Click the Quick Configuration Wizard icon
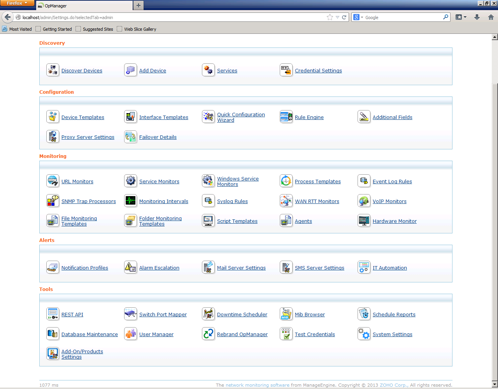Screen dimensions: 498x389 click(x=208, y=117)
